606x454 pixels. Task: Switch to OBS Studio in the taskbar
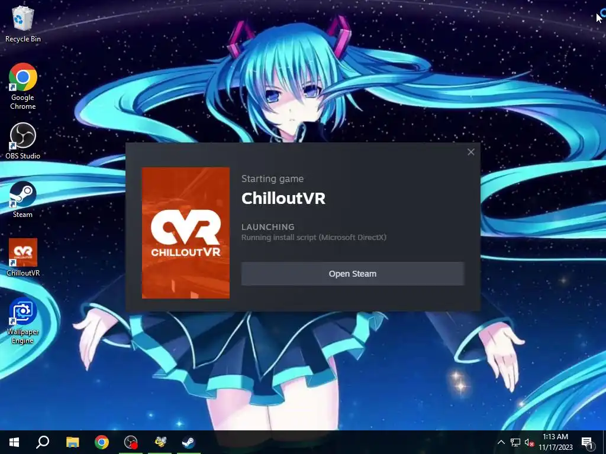tap(131, 442)
